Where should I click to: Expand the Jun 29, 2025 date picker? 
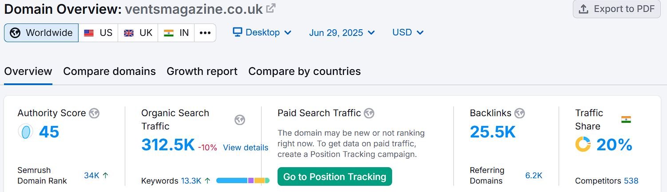(x=342, y=33)
